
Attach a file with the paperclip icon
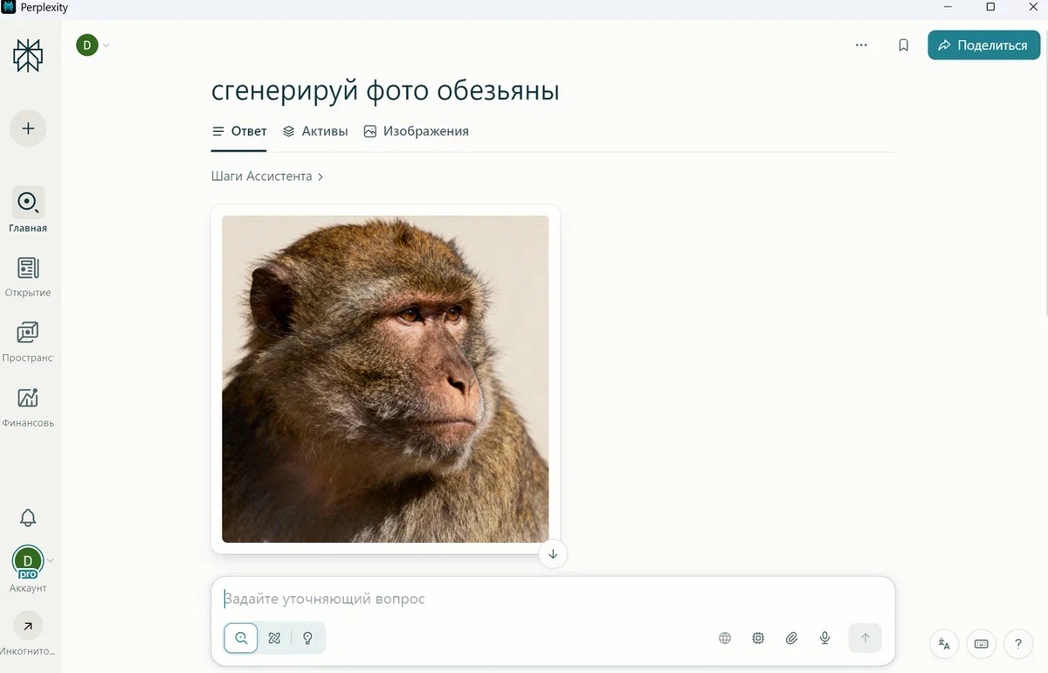point(791,638)
